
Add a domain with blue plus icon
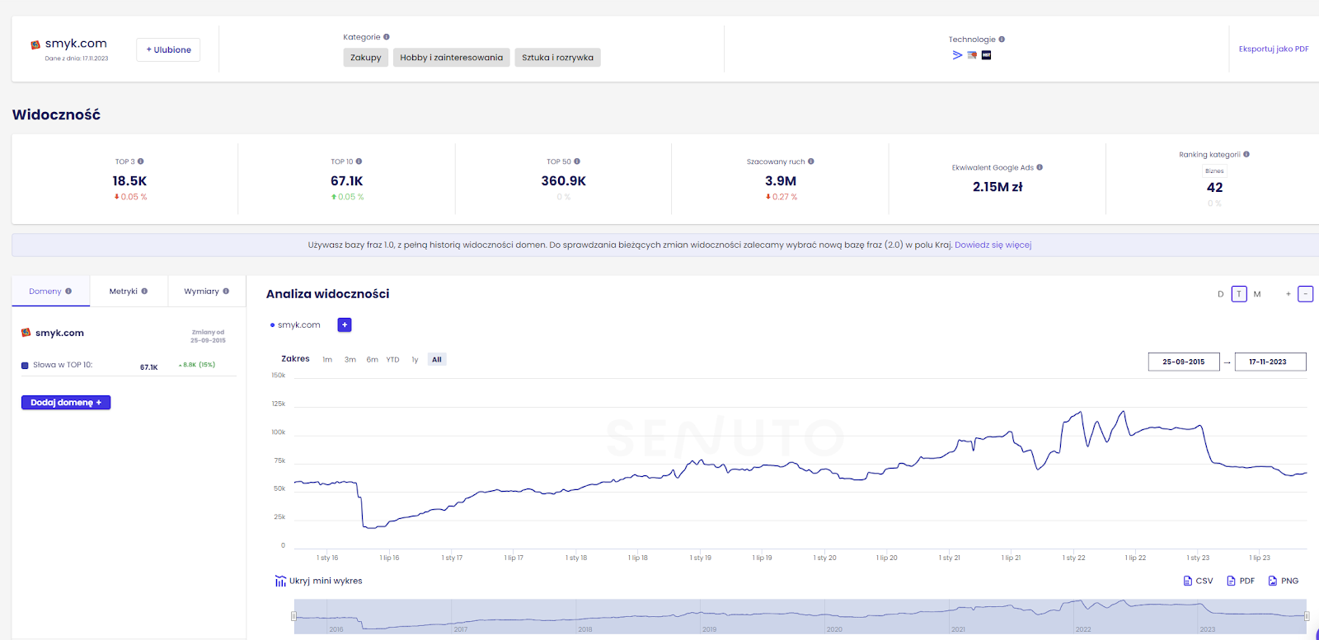click(x=345, y=325)
